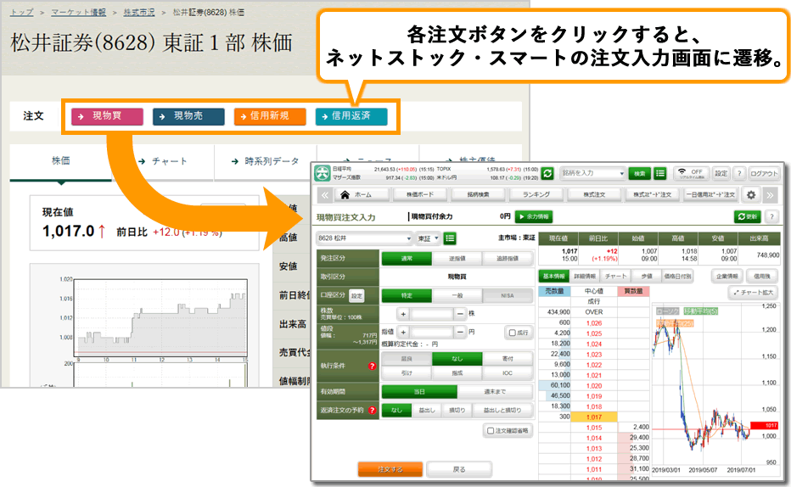This screenshot has width=791, height=487.
Task: Select 通常 order type
Action: click(x=407, y=259)
